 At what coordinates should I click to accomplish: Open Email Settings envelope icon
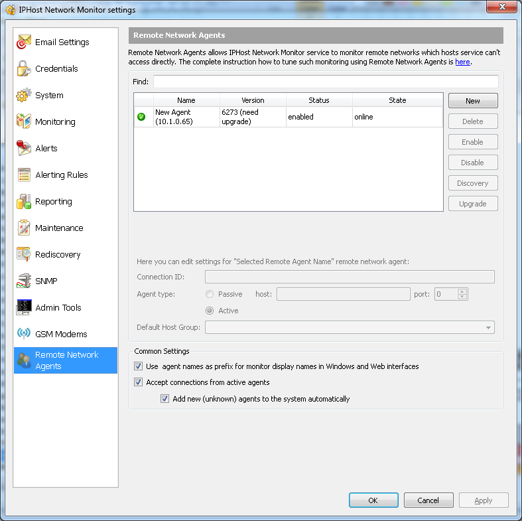[x=24, y=42]
